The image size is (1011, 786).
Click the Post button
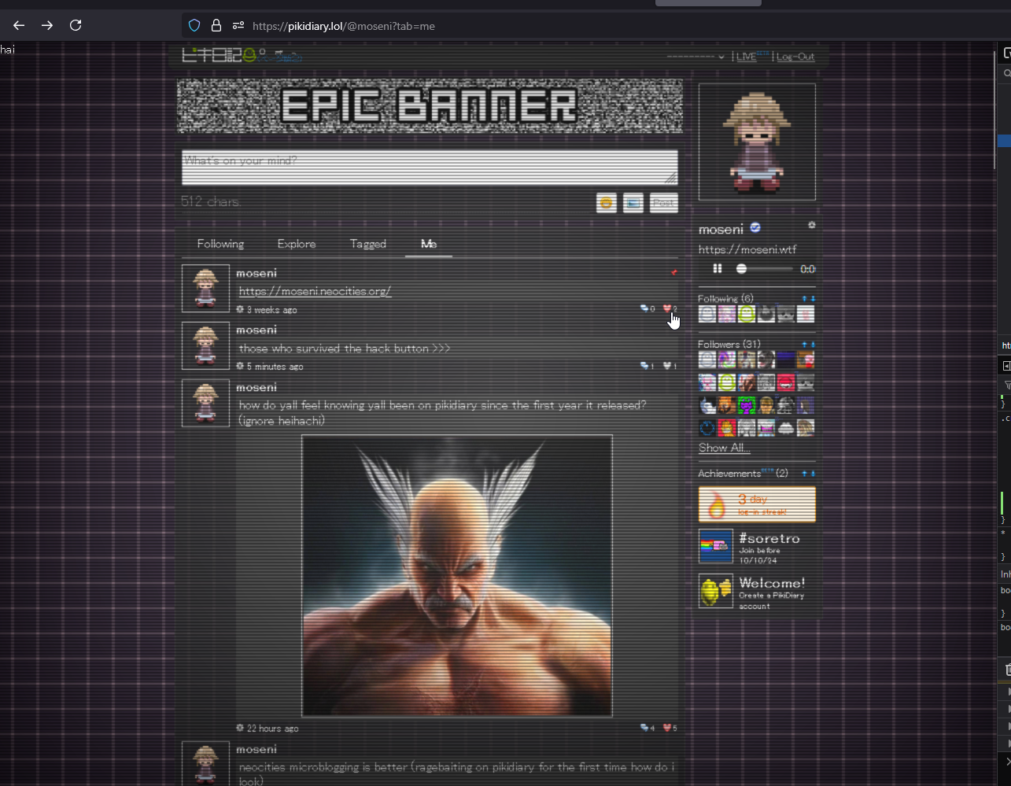coord(664,203)
